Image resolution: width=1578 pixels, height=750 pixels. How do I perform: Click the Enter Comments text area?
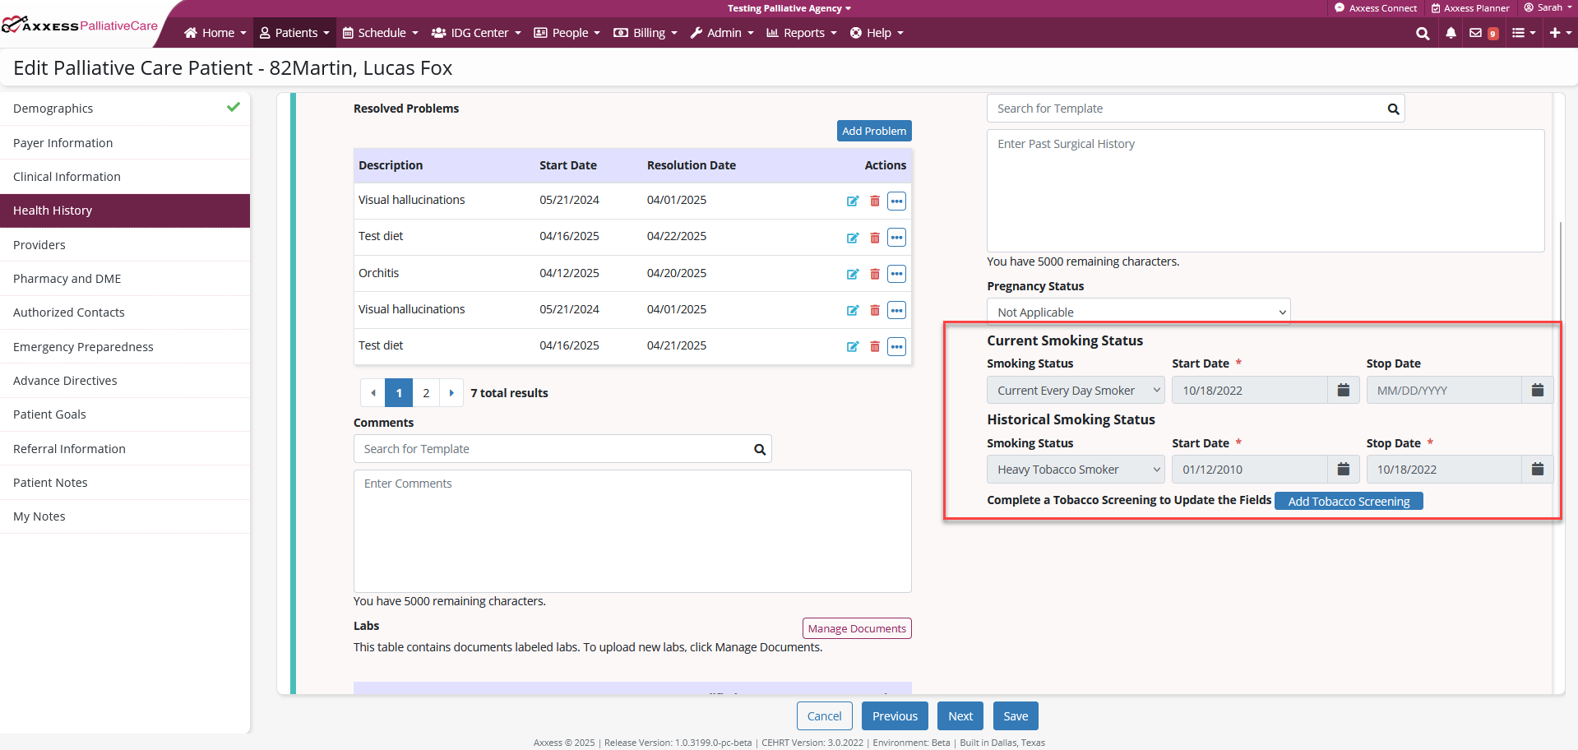pos(632,530)
